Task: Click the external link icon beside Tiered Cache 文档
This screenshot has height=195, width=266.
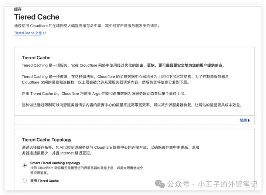Action: pos(44,33)
